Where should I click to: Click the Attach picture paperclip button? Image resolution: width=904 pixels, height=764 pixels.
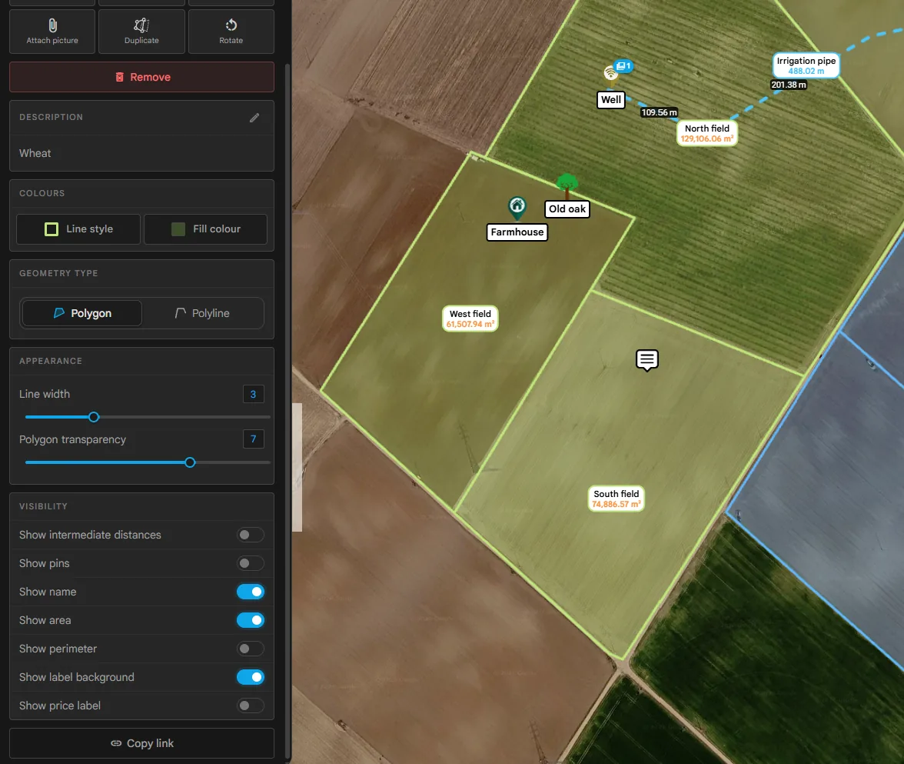[52, 32]
